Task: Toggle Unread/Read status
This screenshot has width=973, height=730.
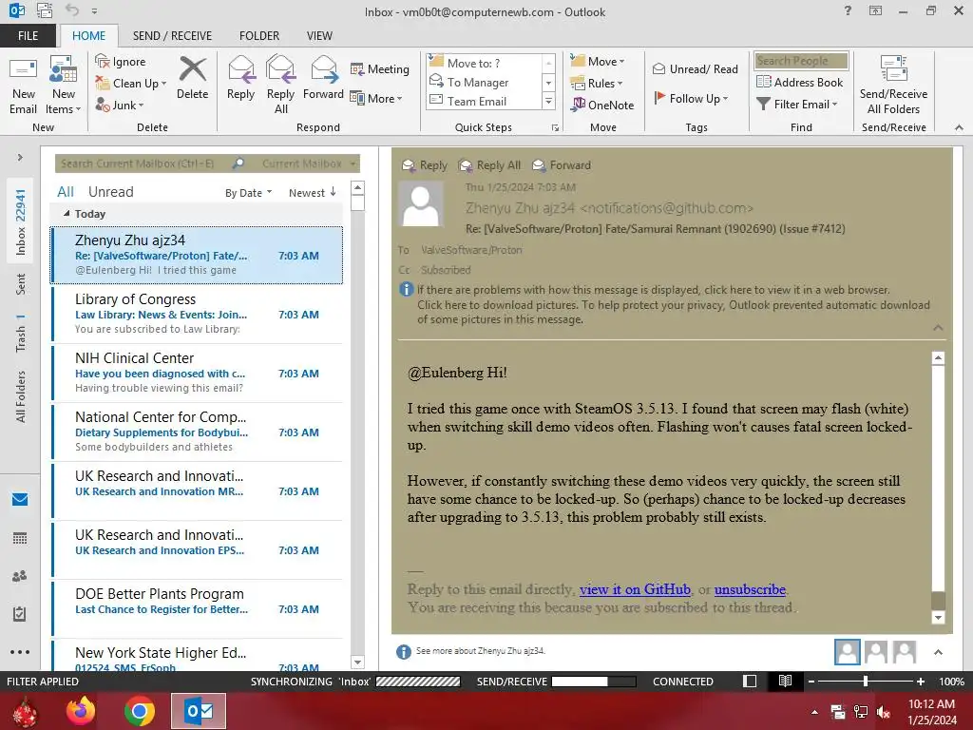Action: tap(695, 68)
